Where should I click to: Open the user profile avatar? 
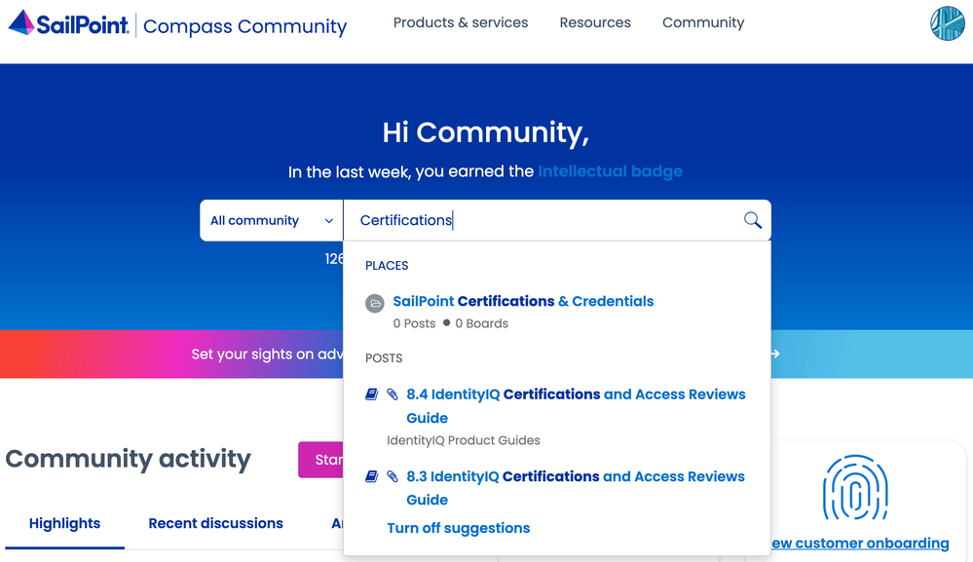pos(947,23)
